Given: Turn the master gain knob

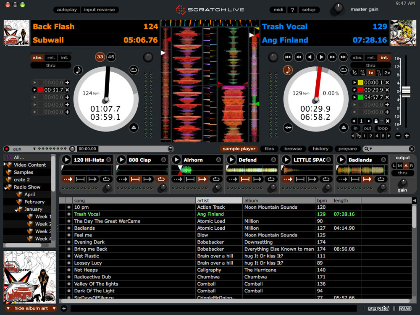Looking at the screenshot, I should (x=338, y=8).
